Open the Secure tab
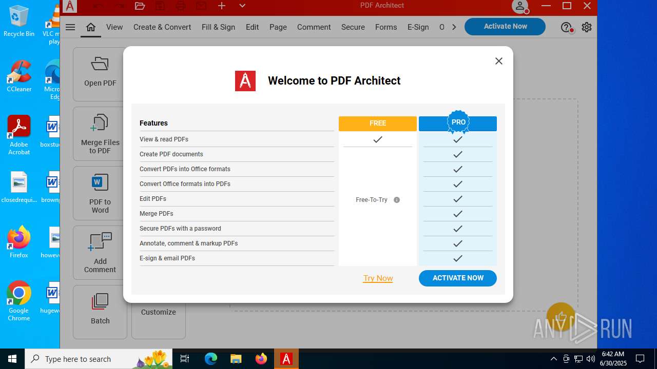This screenshot has width=657, height=369. point(353,27)
